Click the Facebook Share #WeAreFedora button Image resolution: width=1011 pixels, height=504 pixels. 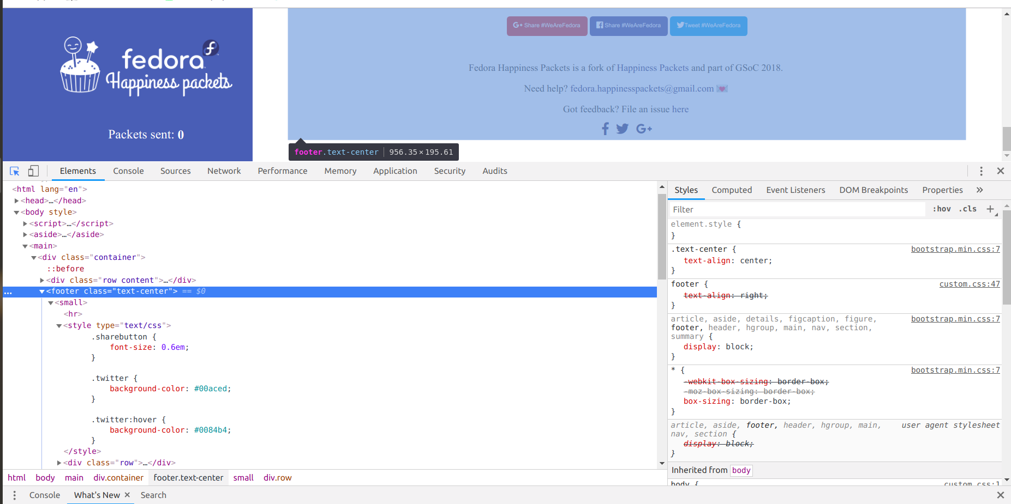(x=629, y=26)
